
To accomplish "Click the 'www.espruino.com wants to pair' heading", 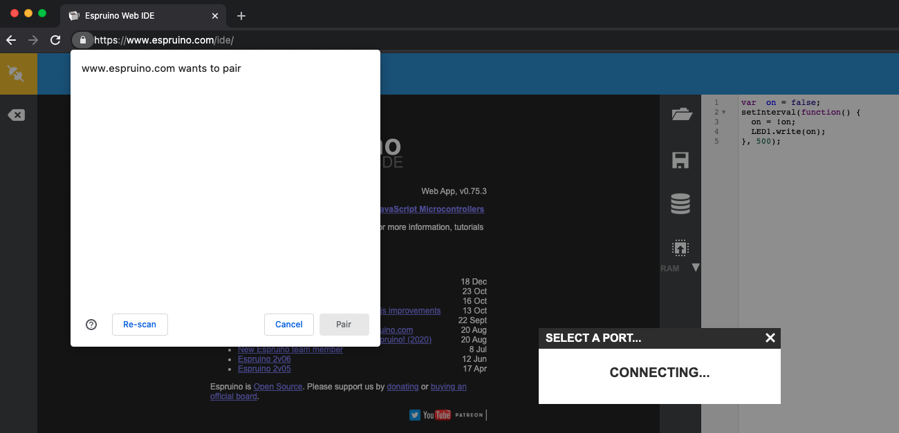I will pyautogui.click(x=161, y=68).
